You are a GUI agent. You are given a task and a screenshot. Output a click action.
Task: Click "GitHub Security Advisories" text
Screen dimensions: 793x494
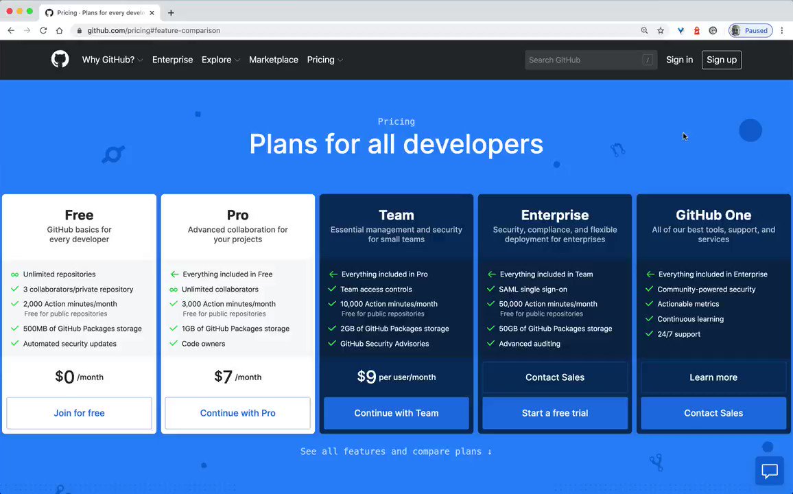click(x=384, y=344)
